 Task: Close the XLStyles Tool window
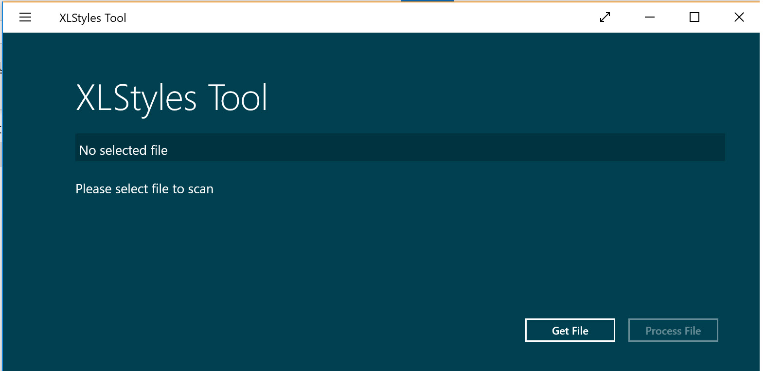[739, 18]
